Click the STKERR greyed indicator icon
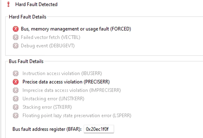Screen dimensions: 203x138 click(x=16, y=107)
